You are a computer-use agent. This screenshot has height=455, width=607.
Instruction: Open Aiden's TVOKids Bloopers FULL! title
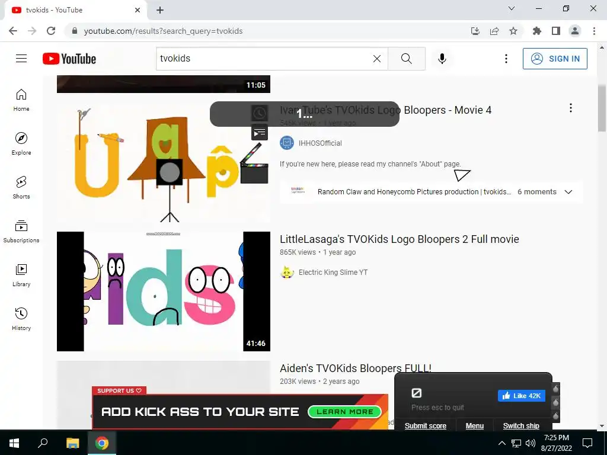pos(356,368)
